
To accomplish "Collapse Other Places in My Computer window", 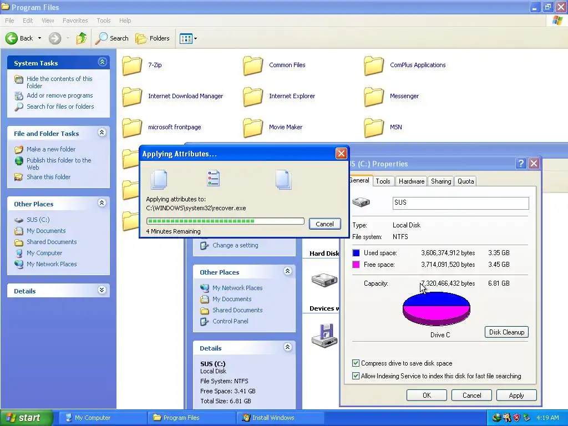I will point(288,271).
